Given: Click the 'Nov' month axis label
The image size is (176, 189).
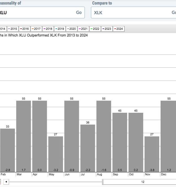Looking at the screenshot, I should (x=148, y=174).
